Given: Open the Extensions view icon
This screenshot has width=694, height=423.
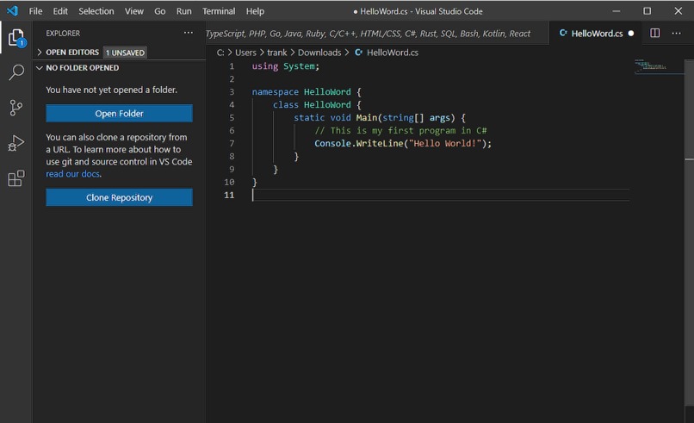Looking at the screenshot, I should 16,178.
